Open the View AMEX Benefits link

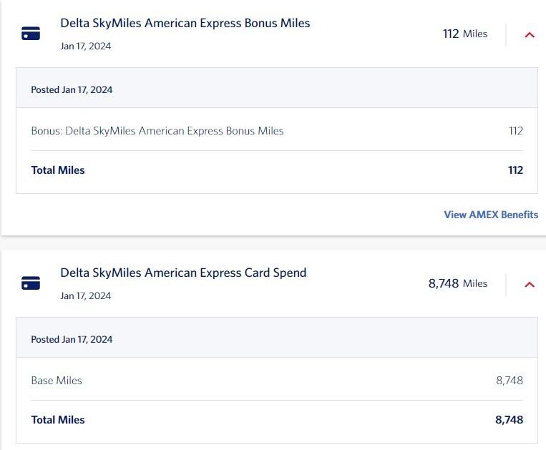coord(491,215)
